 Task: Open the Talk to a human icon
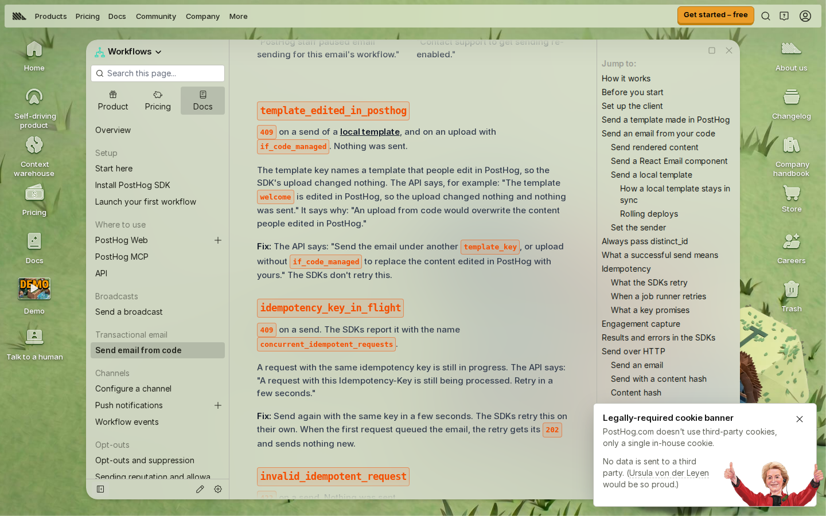point(34,344)
